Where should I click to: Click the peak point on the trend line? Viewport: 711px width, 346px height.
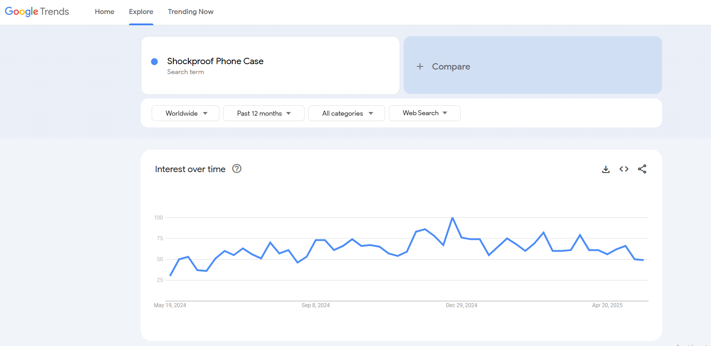[453, 218]
